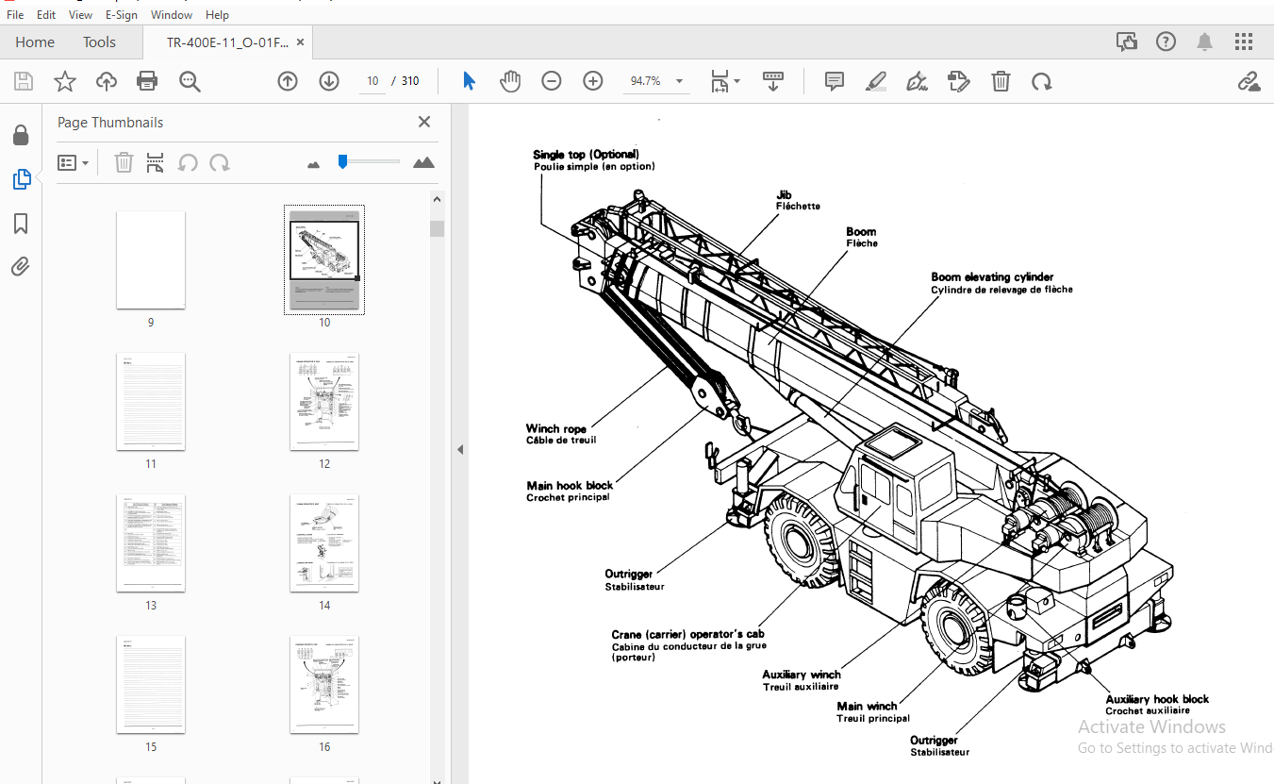Viewport: 1274px width, 784px height.
Task: Click the thumbnail size slider handle
Action: tap(343, 161)
